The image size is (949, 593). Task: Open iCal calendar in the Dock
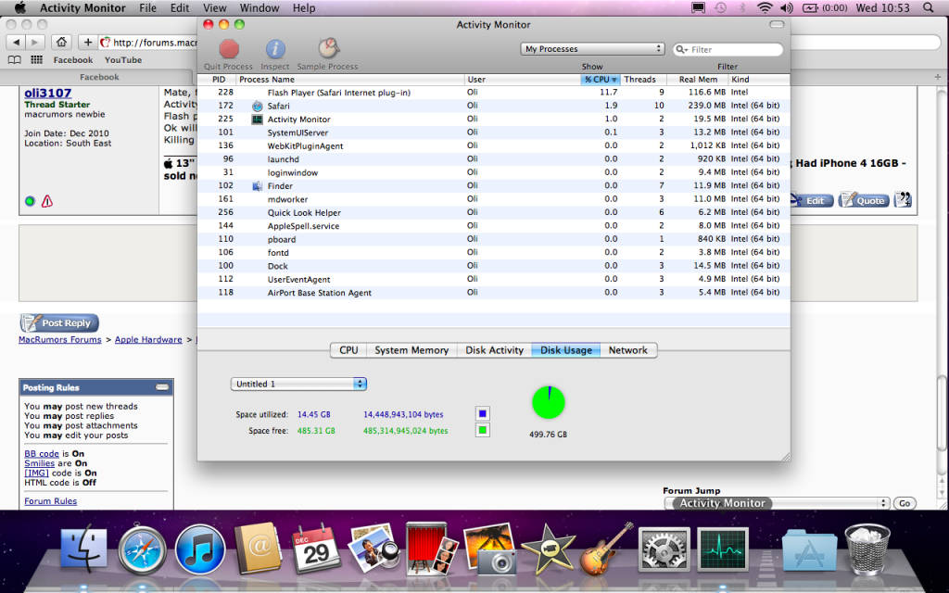click(316, 549)
